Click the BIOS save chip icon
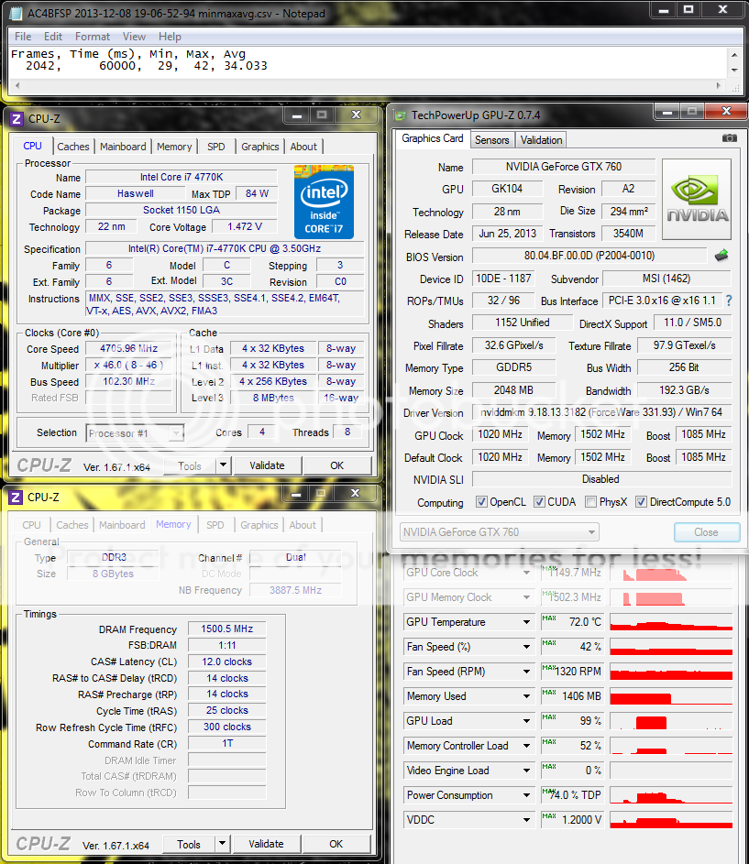Screen dimensions: 749x864 point(721,256)
